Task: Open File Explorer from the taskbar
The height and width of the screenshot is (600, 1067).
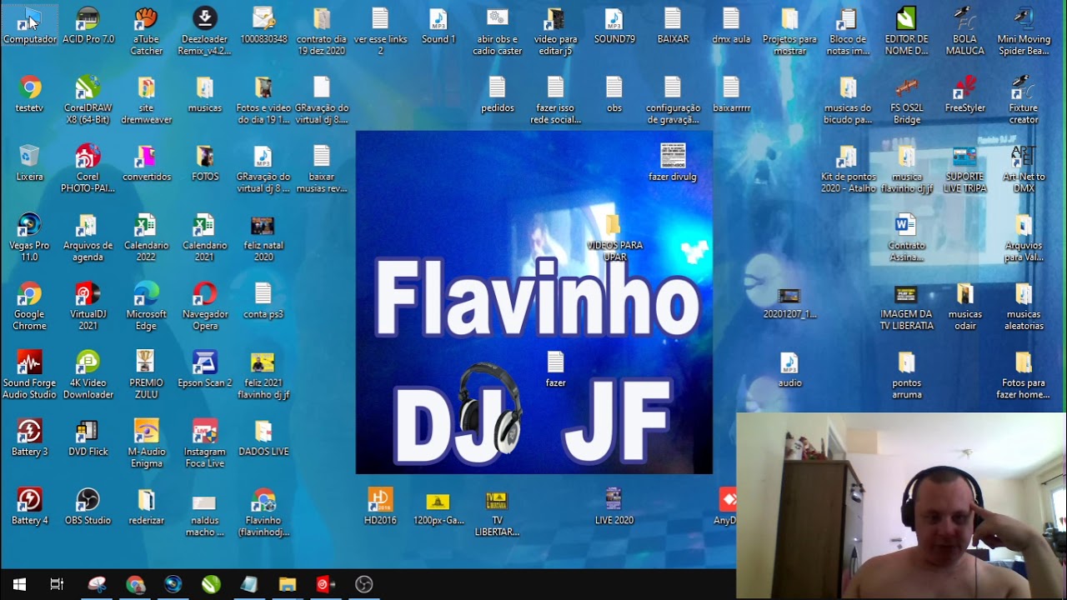Action: [x=288, y=584]
